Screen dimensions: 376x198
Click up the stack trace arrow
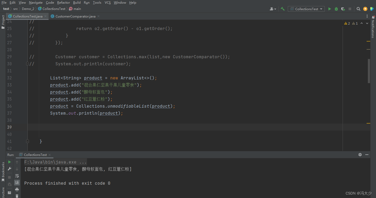[x=17, y=162]
